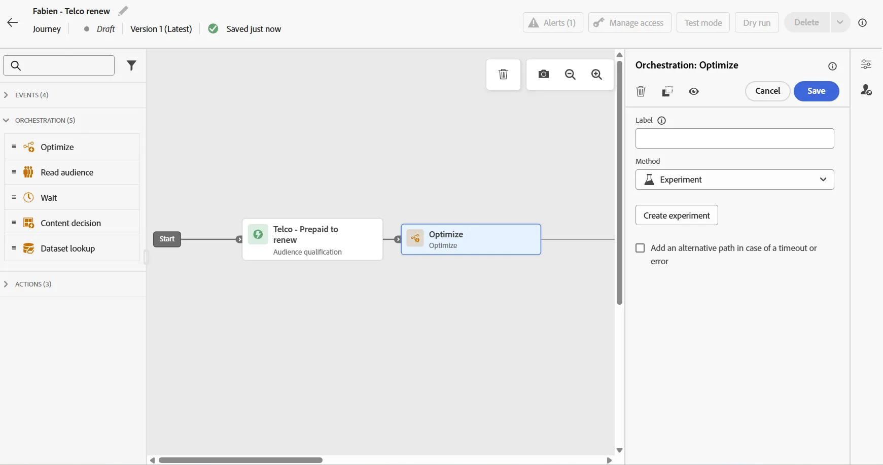Focus the Label text field
The width and height of the screenshot is (883, 465).
734,138
